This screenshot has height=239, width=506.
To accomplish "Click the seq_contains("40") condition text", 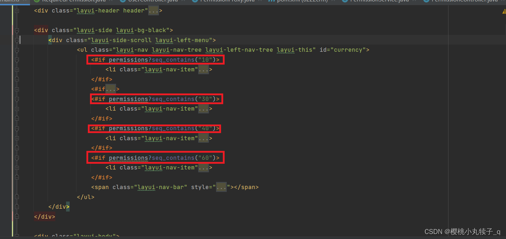I will [184, 128].
